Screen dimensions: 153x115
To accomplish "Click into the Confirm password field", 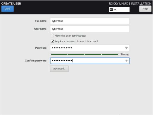I will [90, 61].
